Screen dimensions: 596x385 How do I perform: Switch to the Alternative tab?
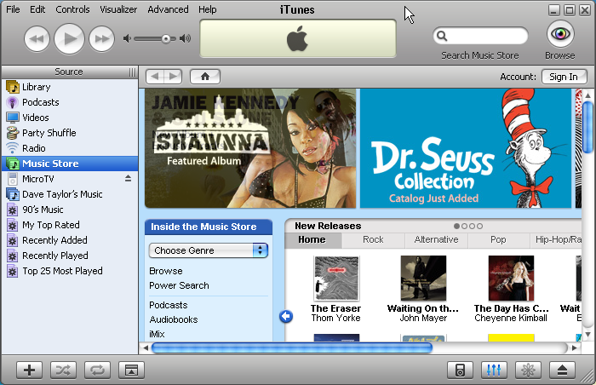coord(436,239)
